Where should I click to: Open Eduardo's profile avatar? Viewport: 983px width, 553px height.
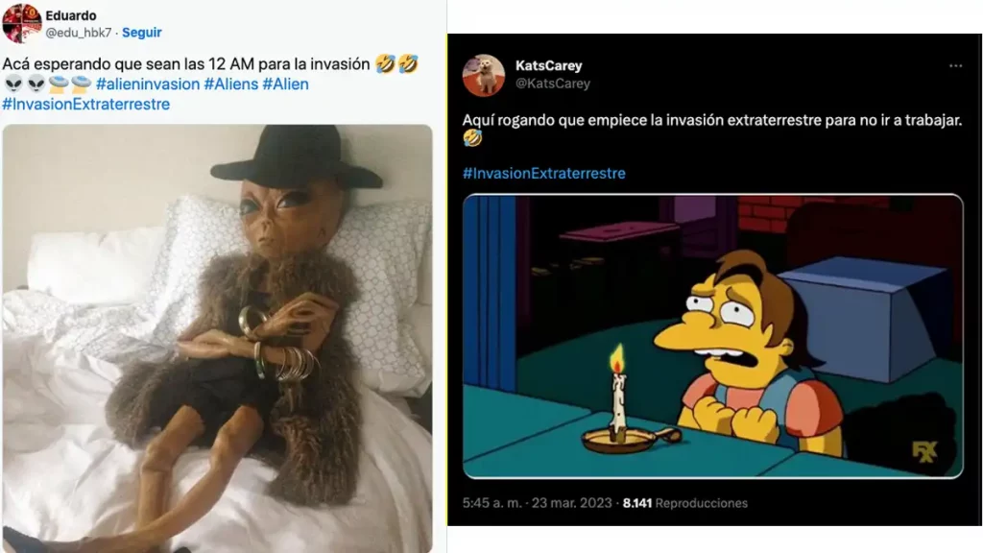pyautogui.click(x=22, y=23)
